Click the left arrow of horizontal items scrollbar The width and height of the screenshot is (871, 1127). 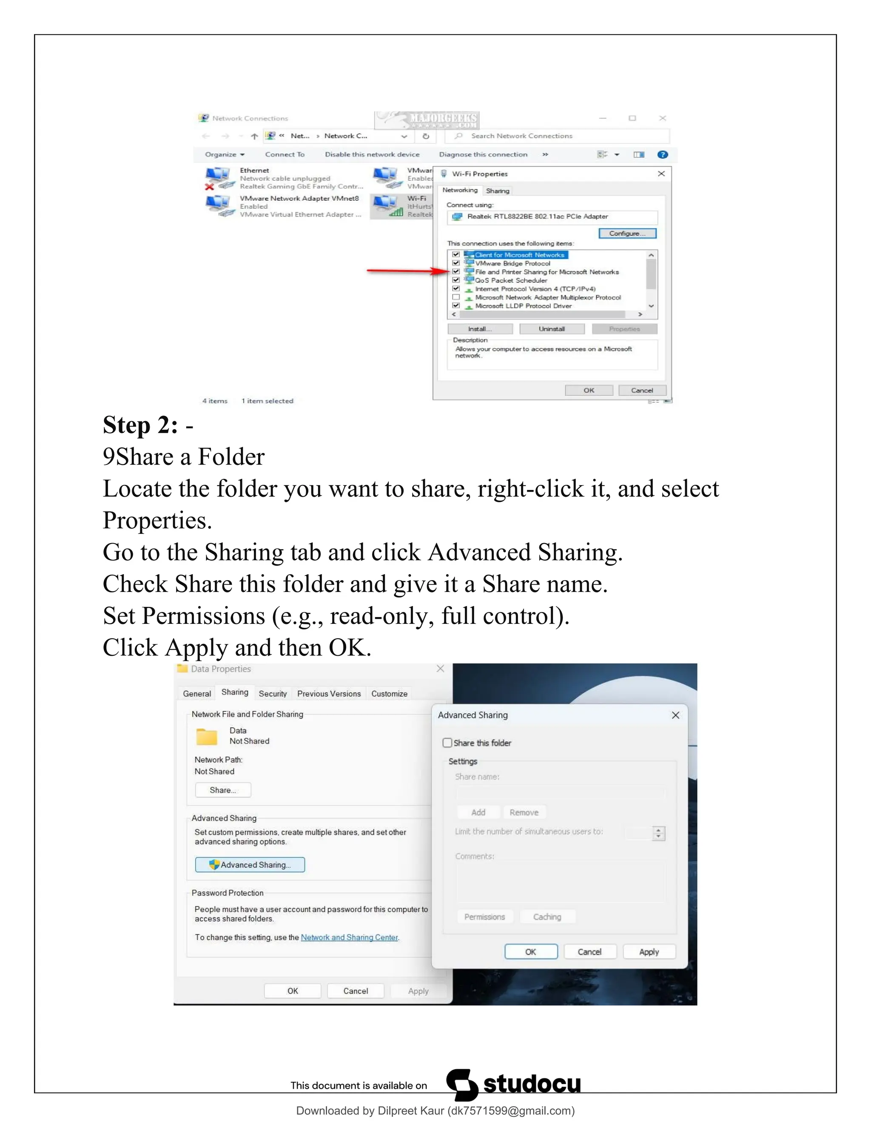[x=453, y=314]
